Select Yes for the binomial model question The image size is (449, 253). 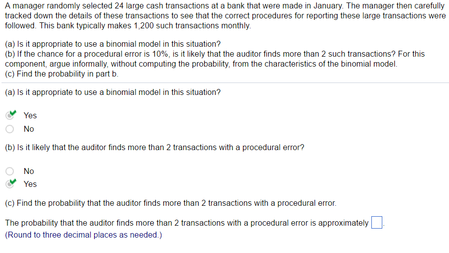10,115
